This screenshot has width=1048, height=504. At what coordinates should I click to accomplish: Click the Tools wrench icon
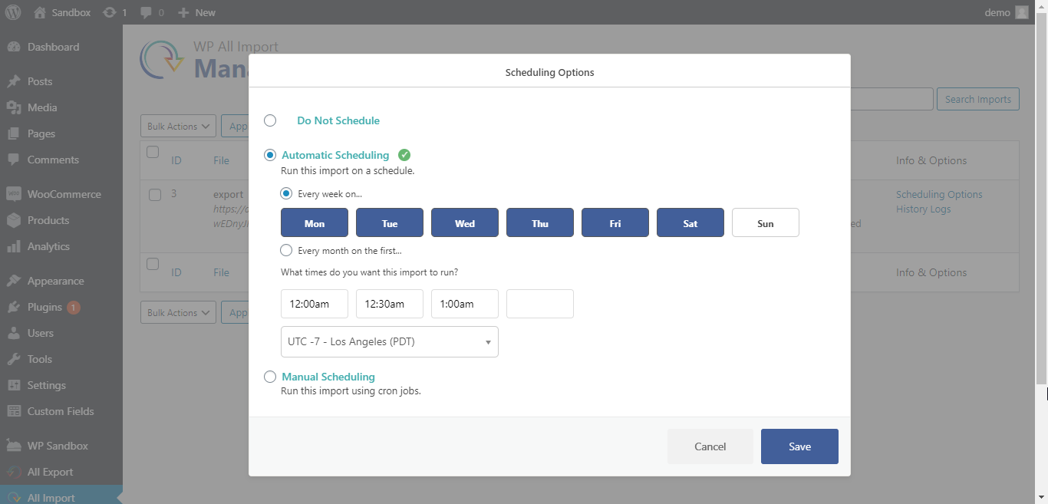(x=14, y=359)
